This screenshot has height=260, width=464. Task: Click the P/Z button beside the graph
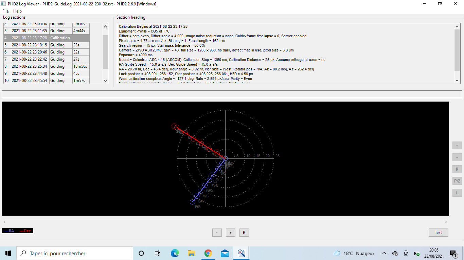point(457,181)
